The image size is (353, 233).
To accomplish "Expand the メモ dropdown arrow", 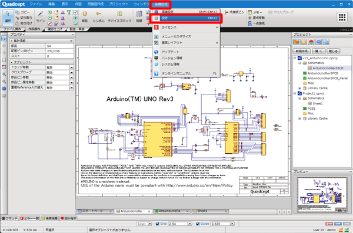I will tap(261, 12).
